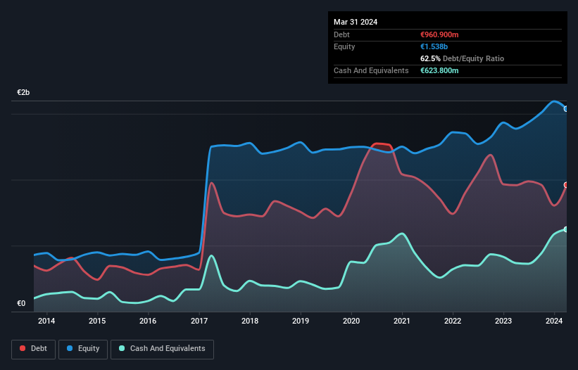Click the Equity label in the tooltip
This screenshot has width=578, height=370.
[344, 46]
